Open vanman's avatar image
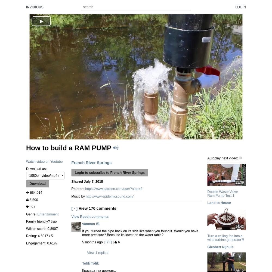Image resolution: width=272 pixels, height=272 pixels. tap(76, 227)
